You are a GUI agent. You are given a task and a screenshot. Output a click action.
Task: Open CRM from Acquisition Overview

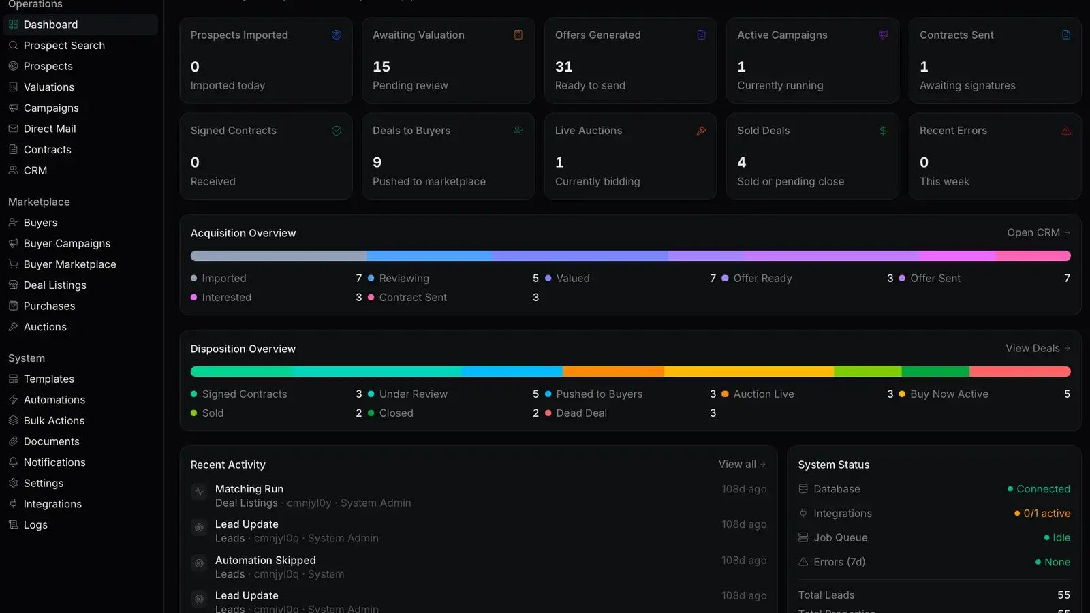coord(1038,233)
